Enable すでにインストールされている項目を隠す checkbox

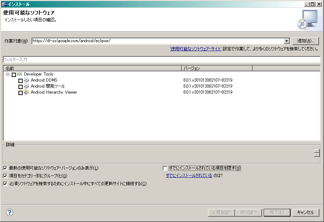click(x=165, y=168)
